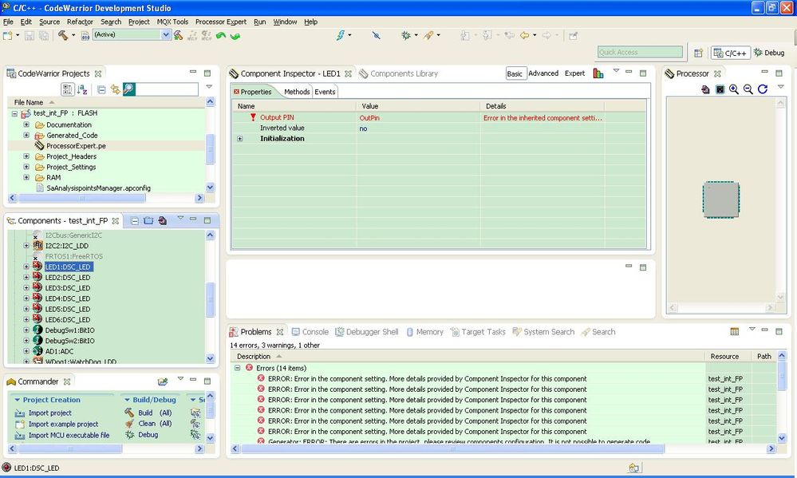This screenshot has height=478, width=797.
Task: Click the zoom in magnifier in Processor view
Action: tap(733, 89)
